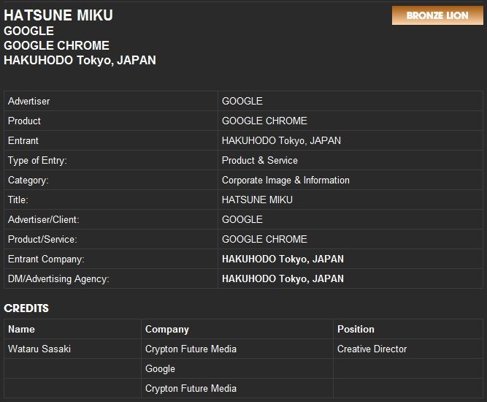Click GOOGLE CHROME value in Product/Service row

point(264,239)
